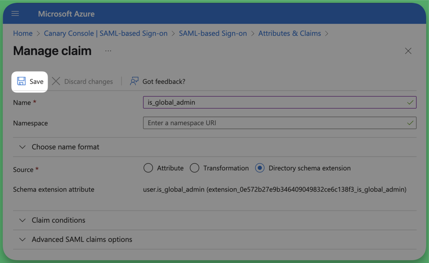Click the Manage claim page title
The image size is (429, 263).
52,51
